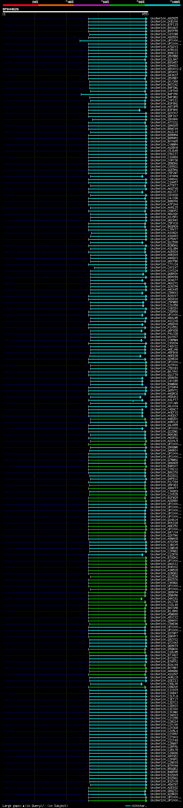Click the label UniRef100_B4FYM0
Screen dimensions: 183x808
coord(164,94)
